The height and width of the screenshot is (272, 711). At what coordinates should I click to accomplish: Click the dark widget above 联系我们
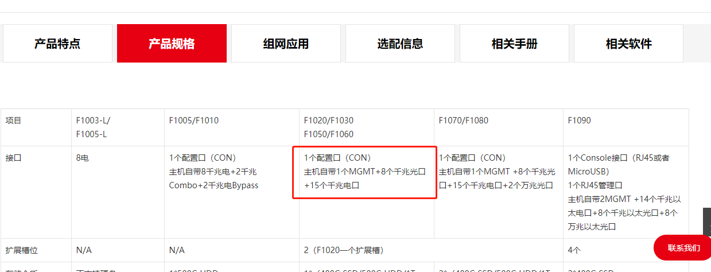coord(707,222)
